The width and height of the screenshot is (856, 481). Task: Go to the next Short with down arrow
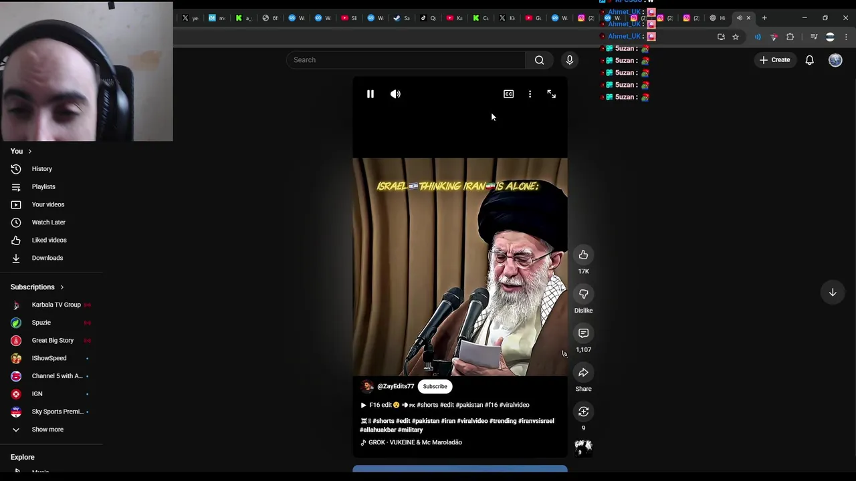pyautogui.click(x=833, y=293)
